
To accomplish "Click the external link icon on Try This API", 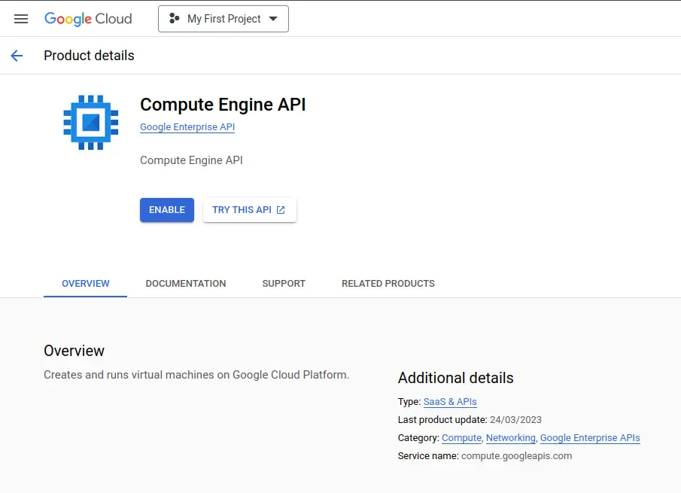I will click(281, 210).
